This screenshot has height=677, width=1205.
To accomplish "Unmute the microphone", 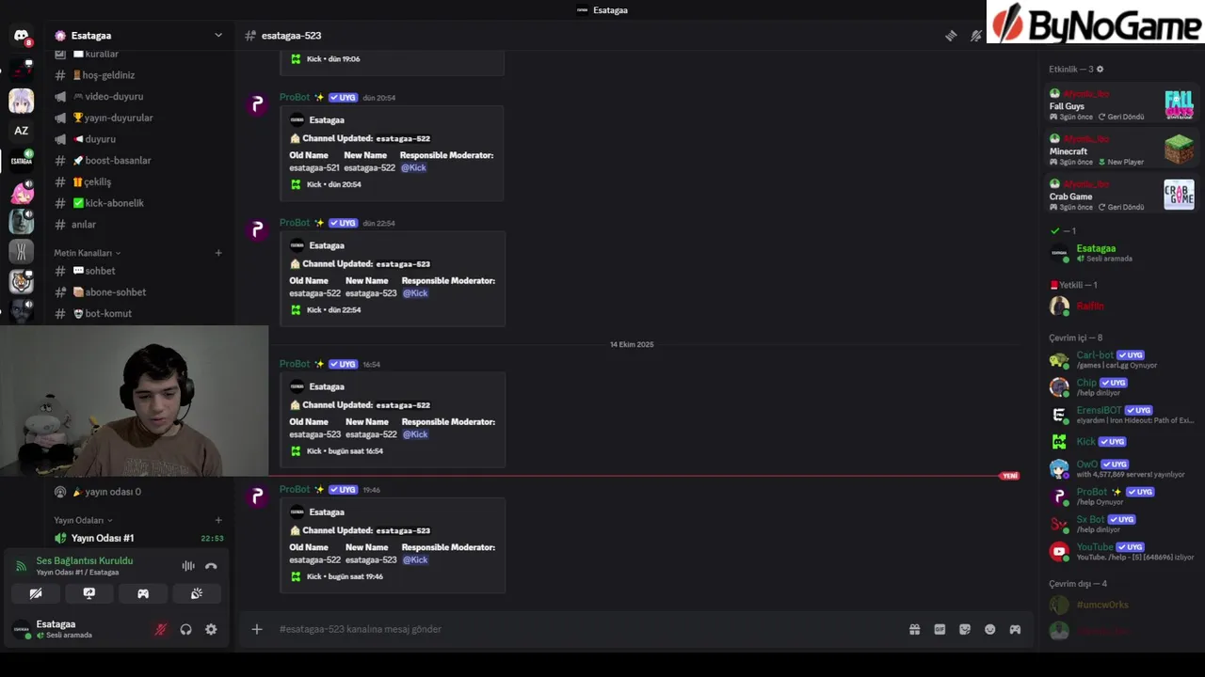I will [160, 629].
